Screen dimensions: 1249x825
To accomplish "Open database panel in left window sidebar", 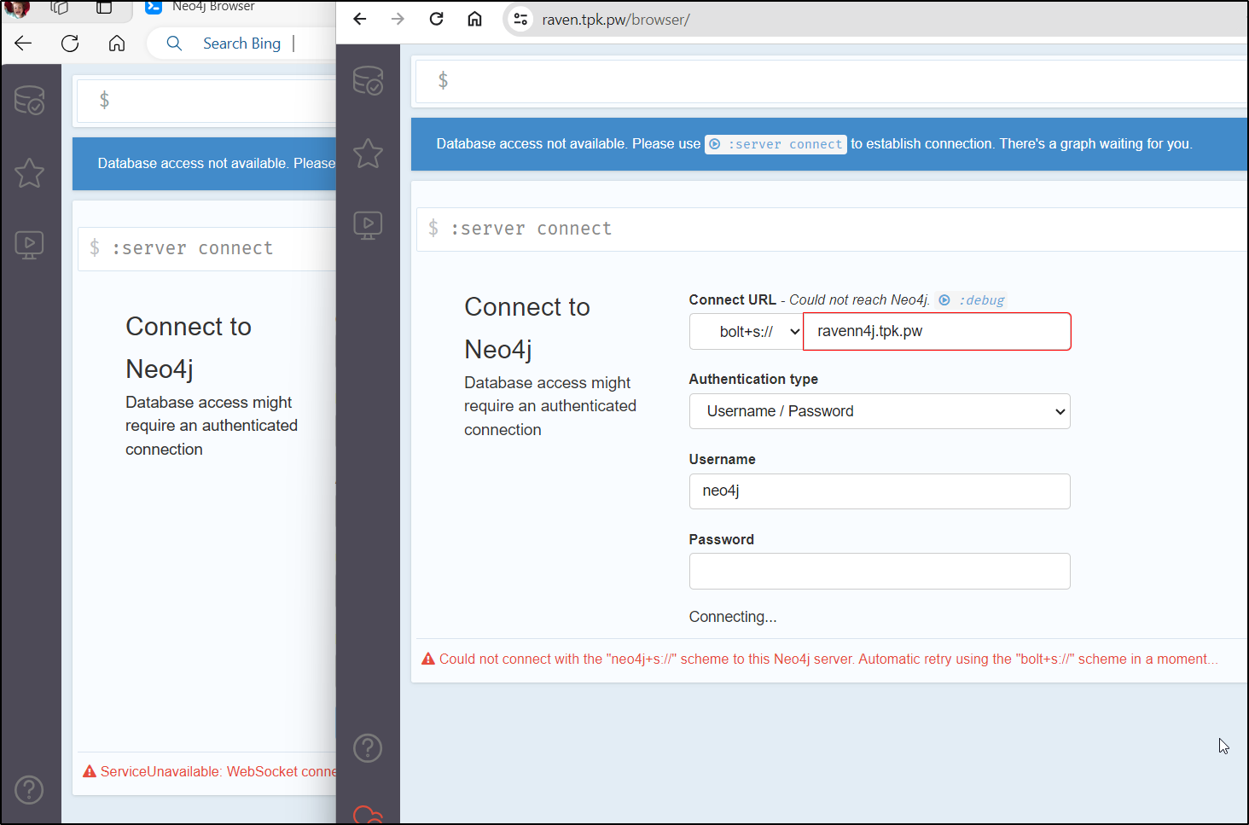I will coord(29,101).
